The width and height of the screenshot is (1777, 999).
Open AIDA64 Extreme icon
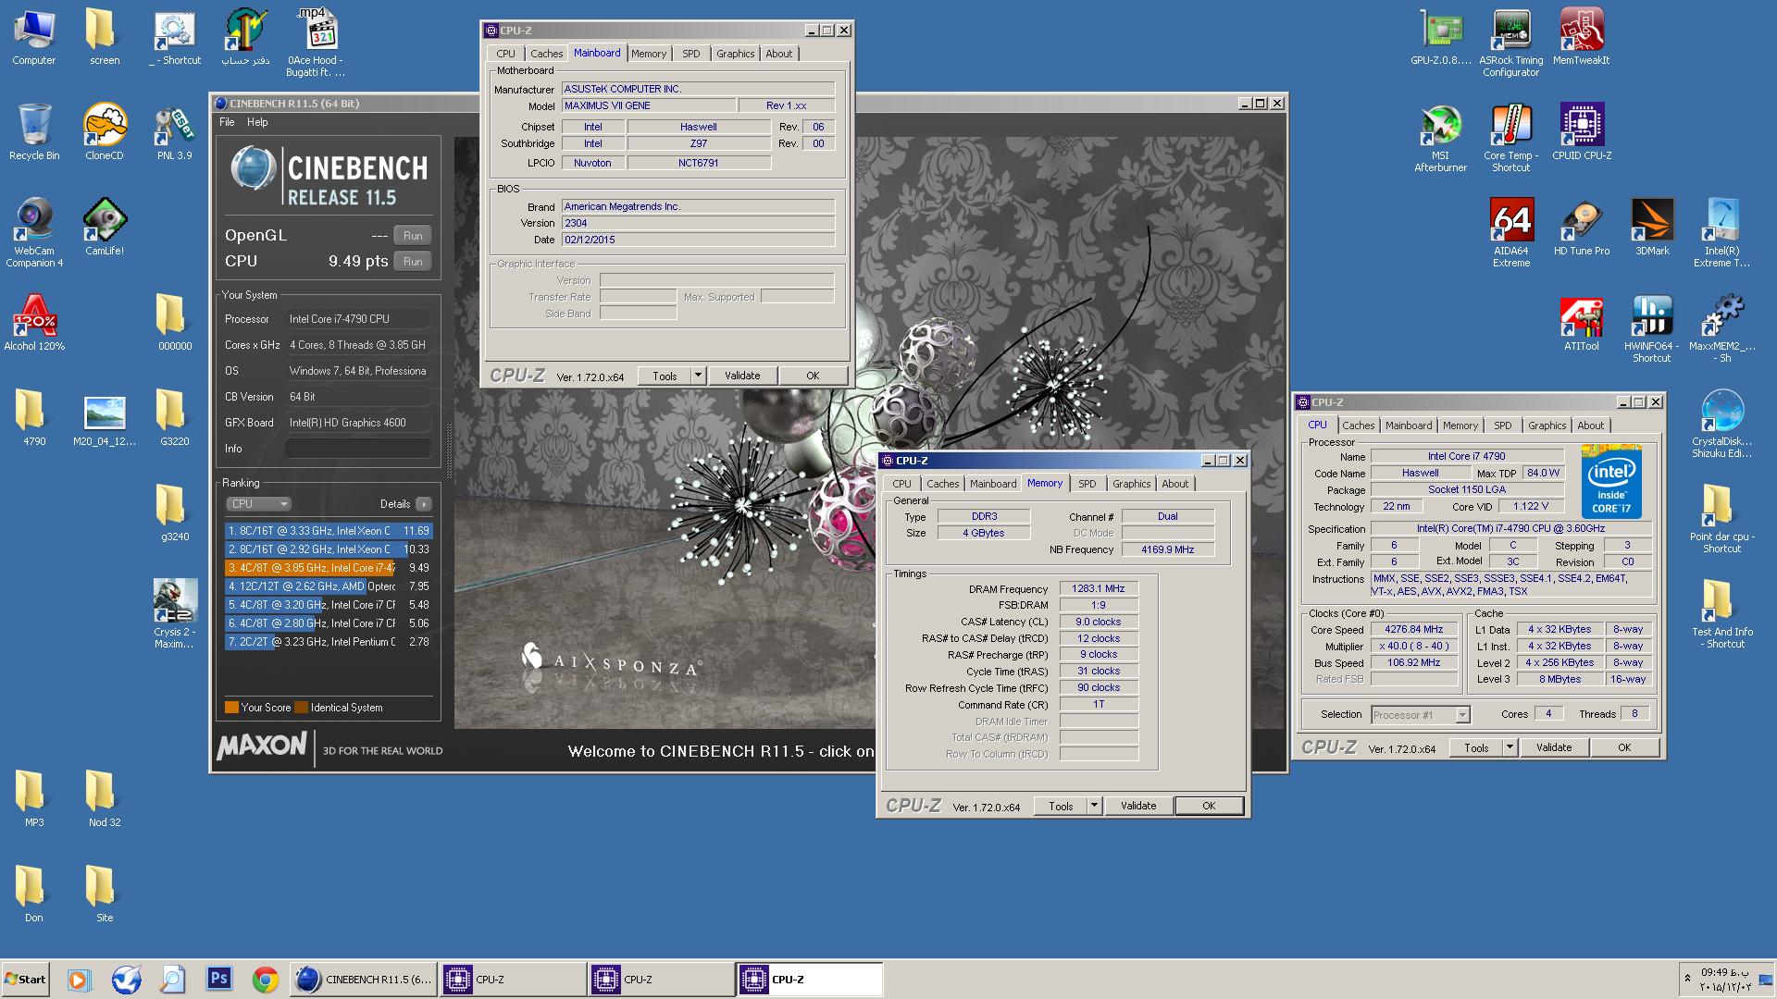1510,234
